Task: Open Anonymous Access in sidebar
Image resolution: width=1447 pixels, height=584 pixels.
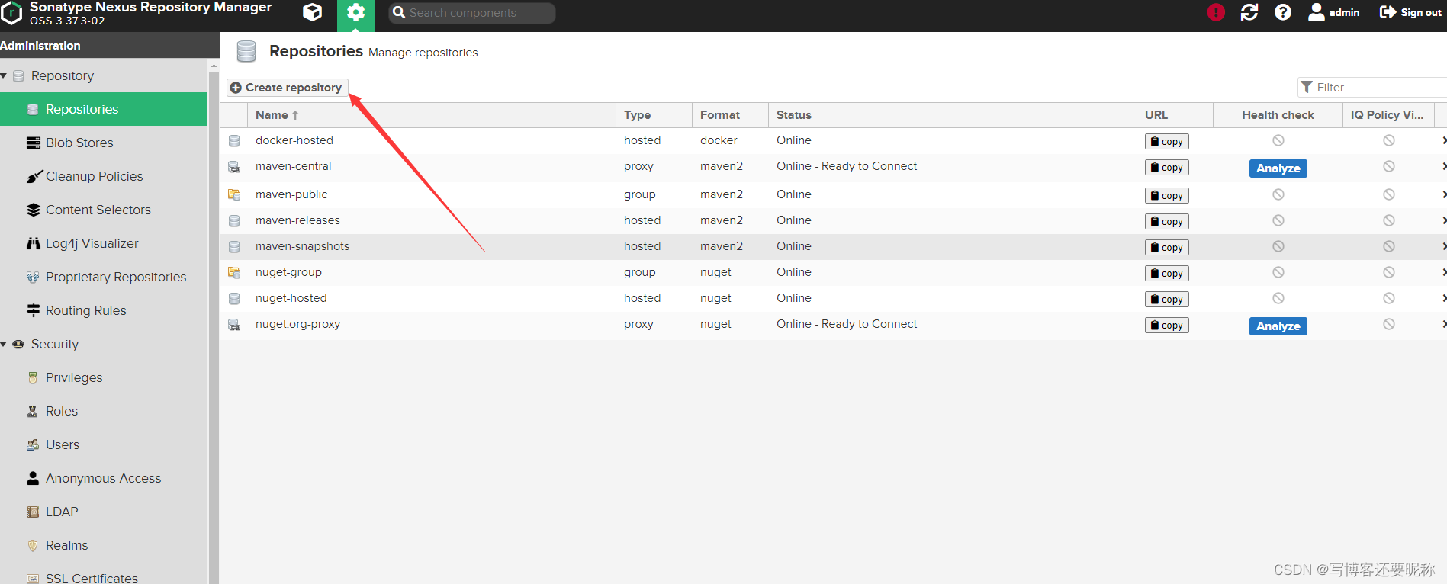Action: (x=104, y=478)
